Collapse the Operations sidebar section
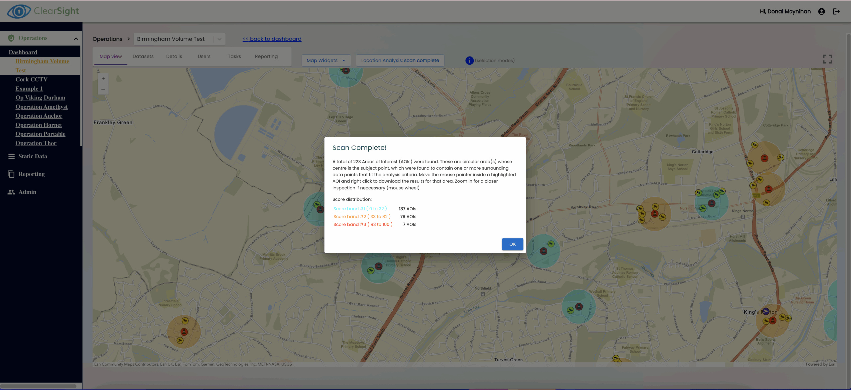Screen dimensions: 851x390 coord(76,38)
